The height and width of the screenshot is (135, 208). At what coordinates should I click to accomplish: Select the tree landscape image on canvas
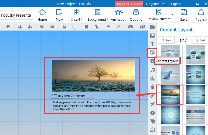[93, 76]
